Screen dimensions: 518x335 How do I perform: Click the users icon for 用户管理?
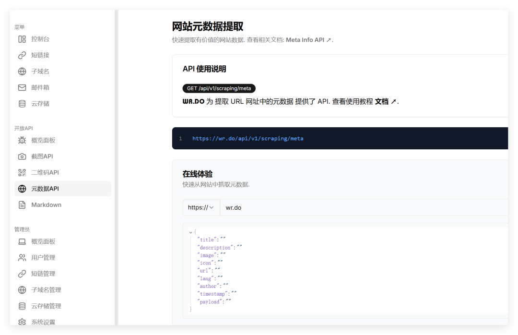[x=22, y=258]
